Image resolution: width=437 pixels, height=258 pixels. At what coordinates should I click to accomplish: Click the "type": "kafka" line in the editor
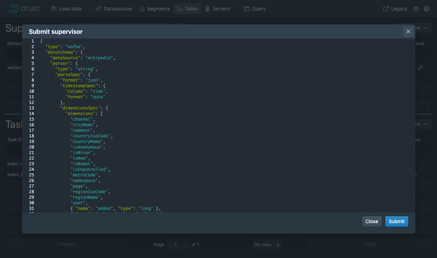tap(65, 47)
